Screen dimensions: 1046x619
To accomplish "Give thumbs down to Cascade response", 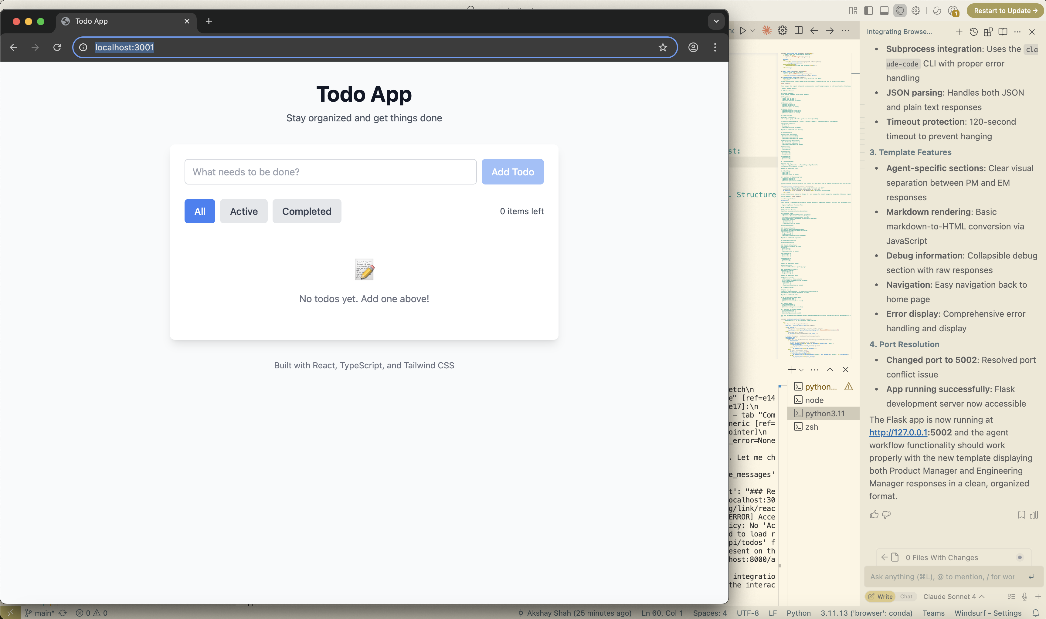I will [886, 515].
